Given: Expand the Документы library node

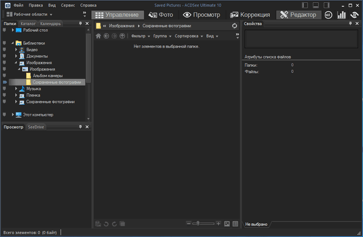Looking at the screenshot, I should [x=16, y=56].
